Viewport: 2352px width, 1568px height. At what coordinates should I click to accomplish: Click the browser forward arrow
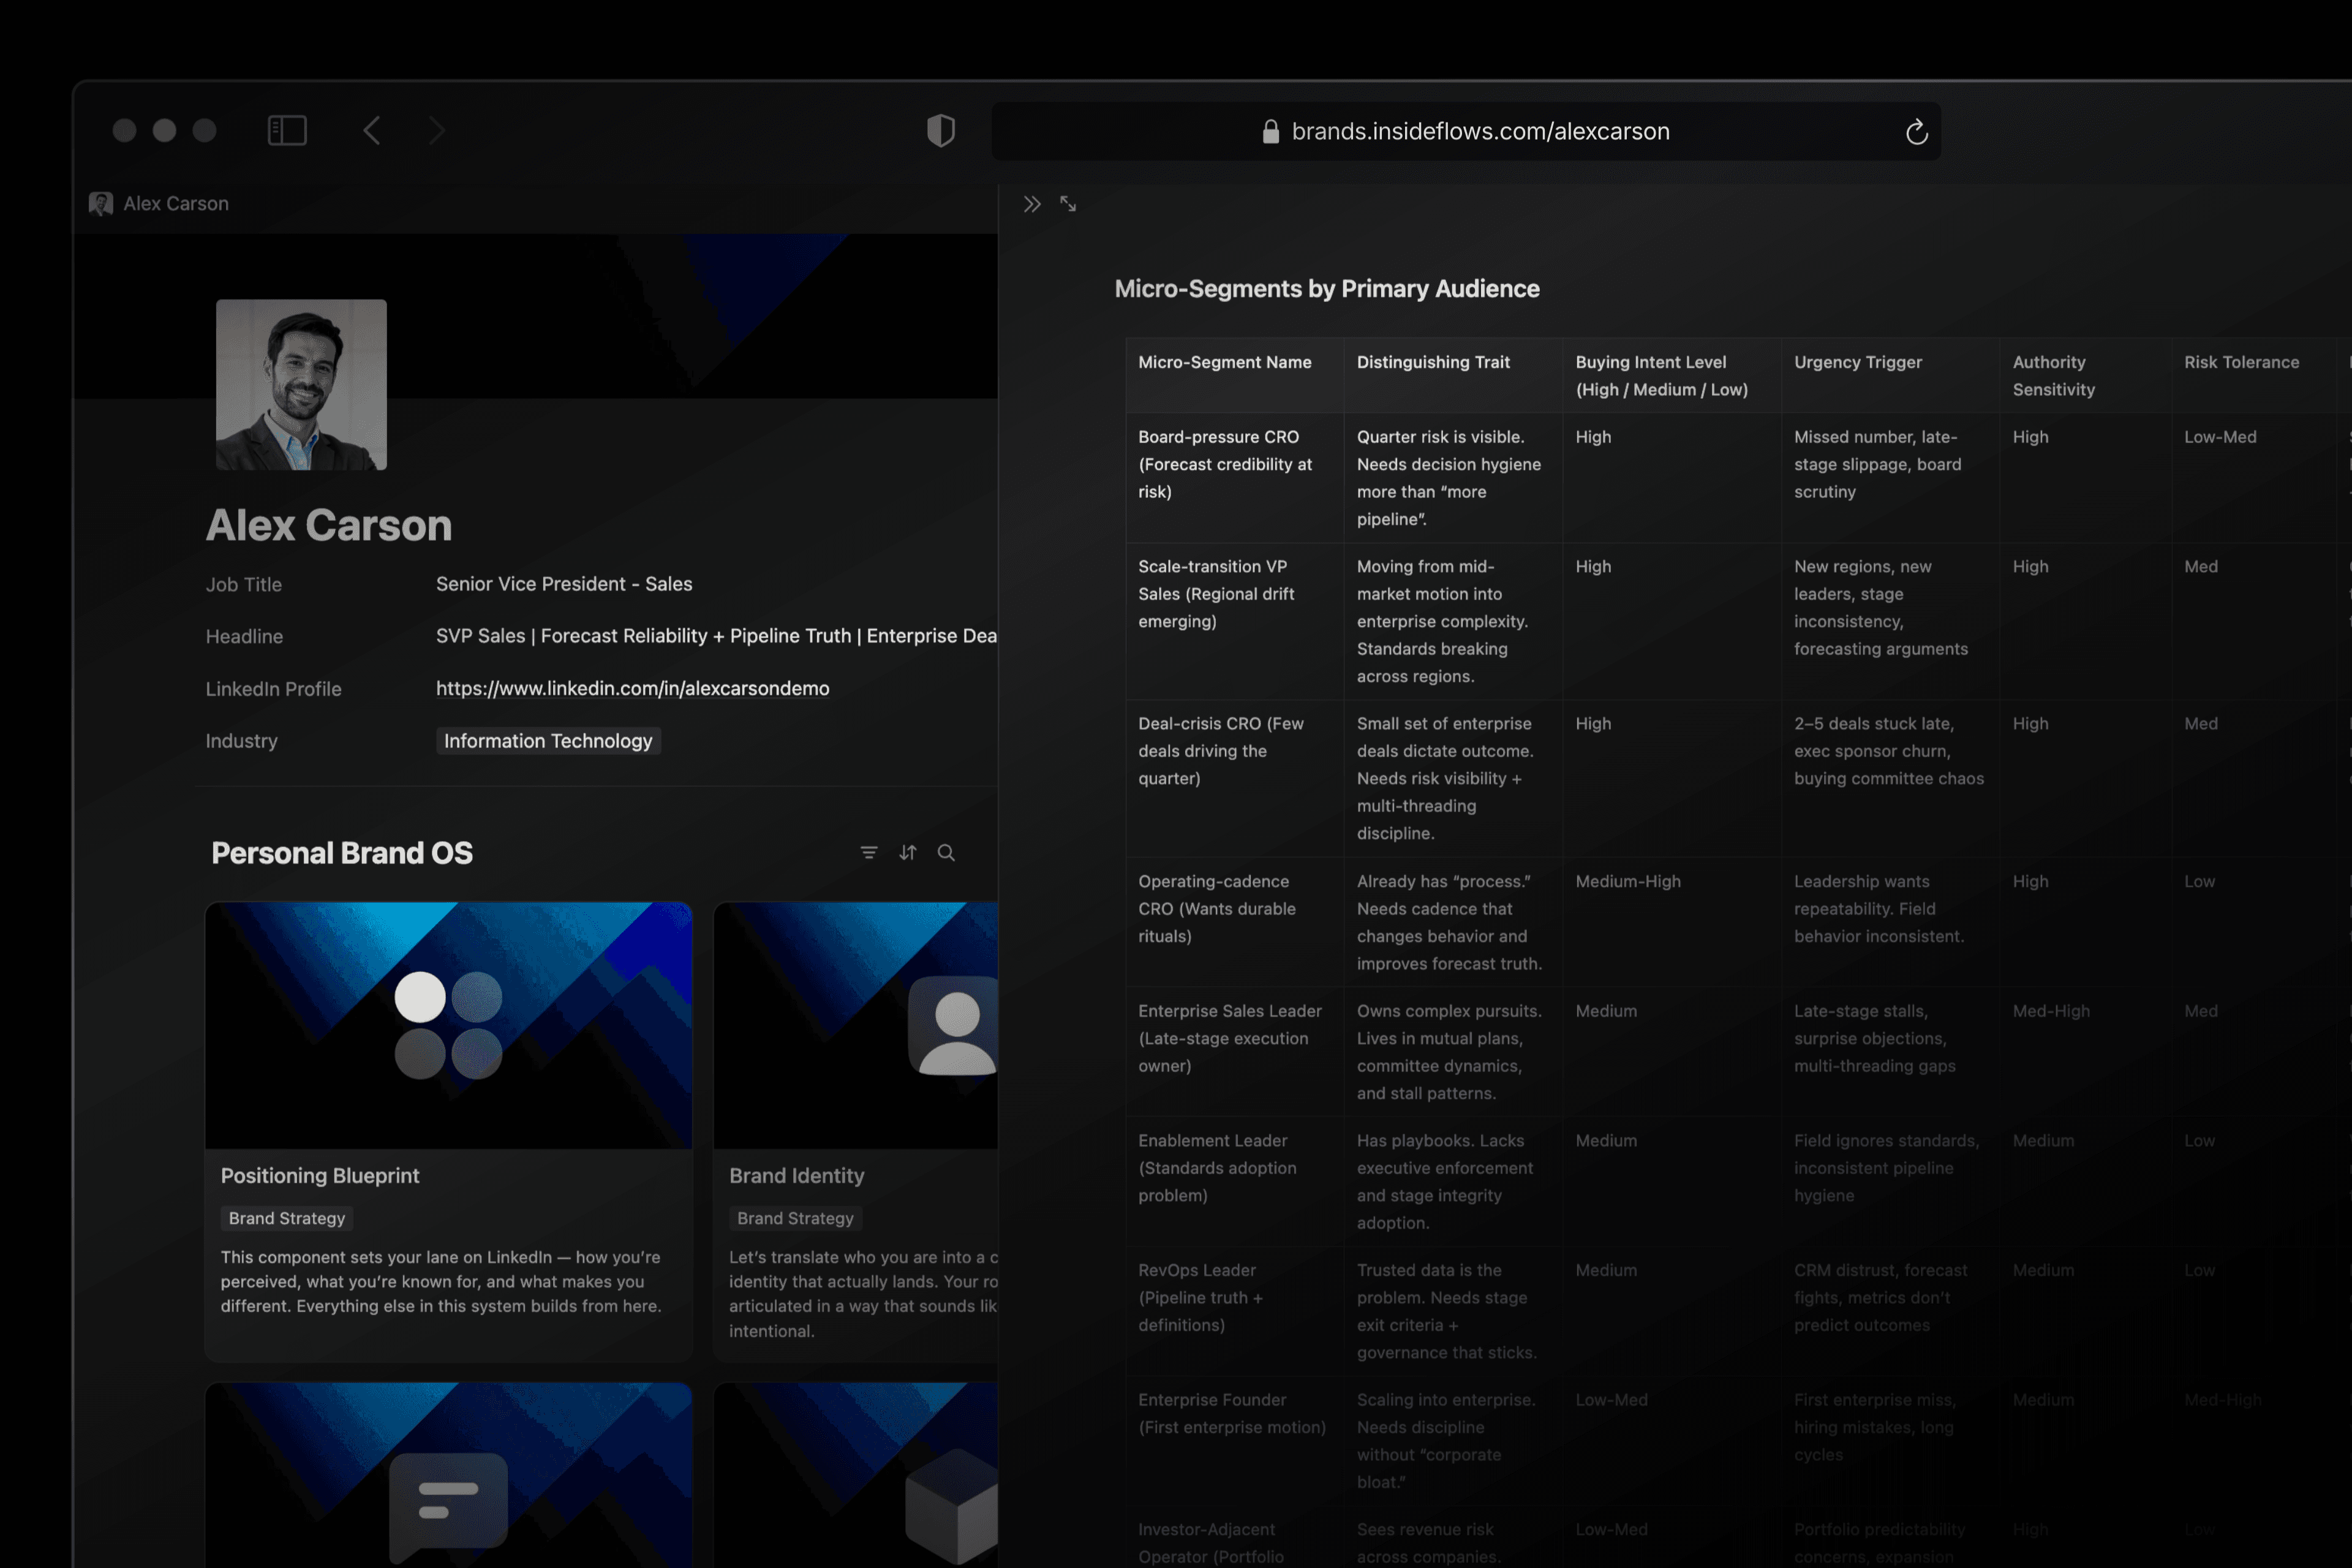coord(436,130)
